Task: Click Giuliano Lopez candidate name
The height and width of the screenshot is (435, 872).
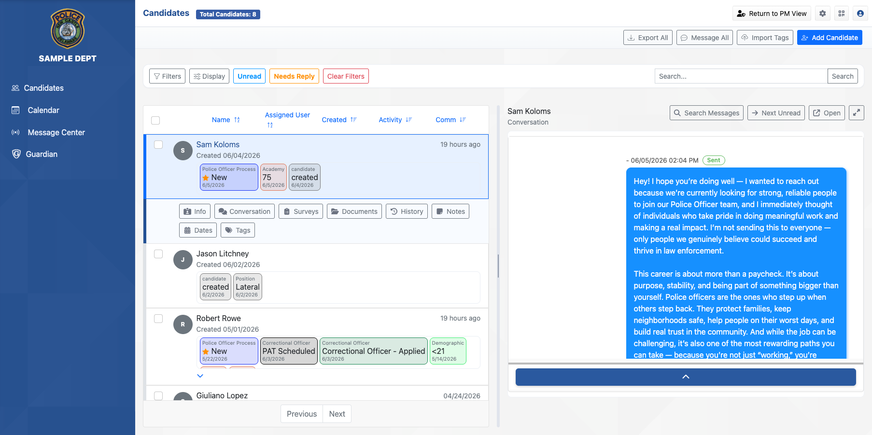Action: point(222,395)
